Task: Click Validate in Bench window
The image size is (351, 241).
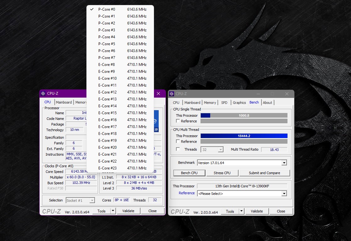Action: [257, 211]
